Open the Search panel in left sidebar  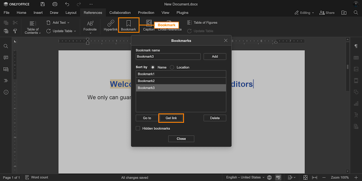[x=6, y=46]
